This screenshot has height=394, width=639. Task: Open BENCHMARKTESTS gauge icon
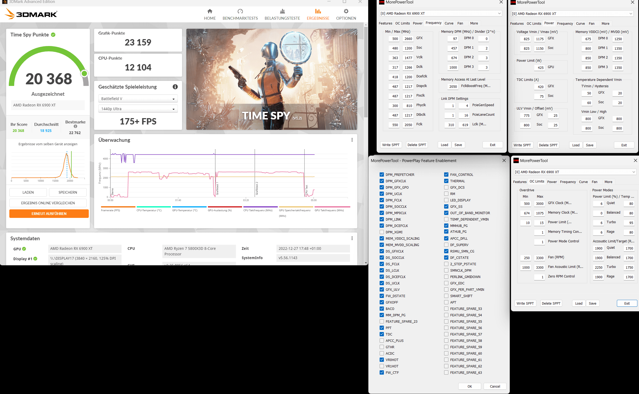240,11
